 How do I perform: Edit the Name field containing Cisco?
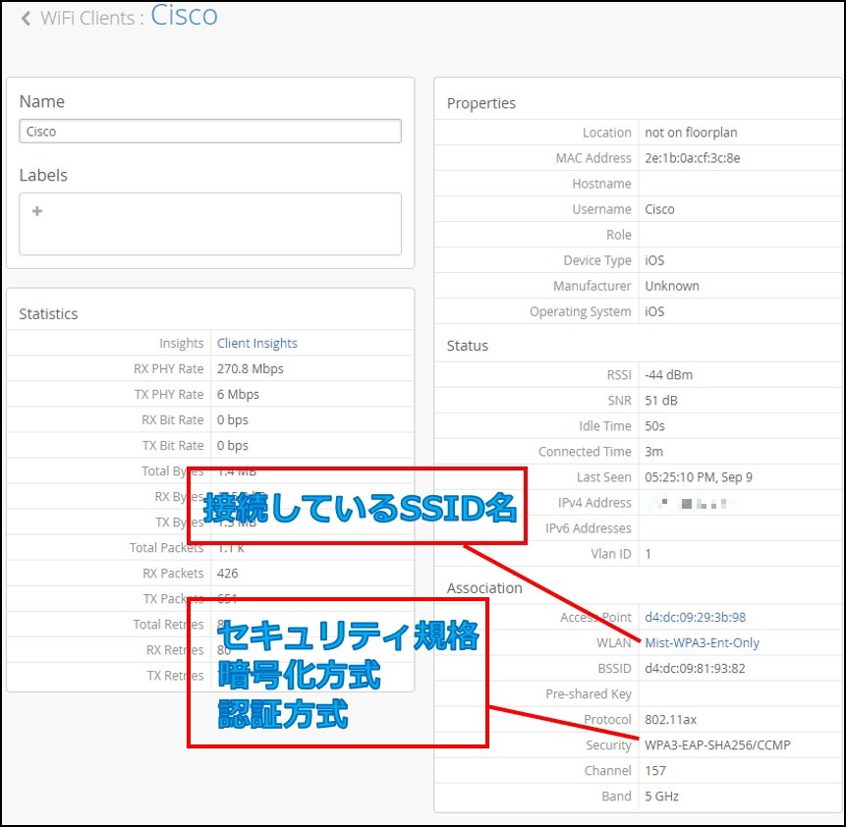(210, 131)
